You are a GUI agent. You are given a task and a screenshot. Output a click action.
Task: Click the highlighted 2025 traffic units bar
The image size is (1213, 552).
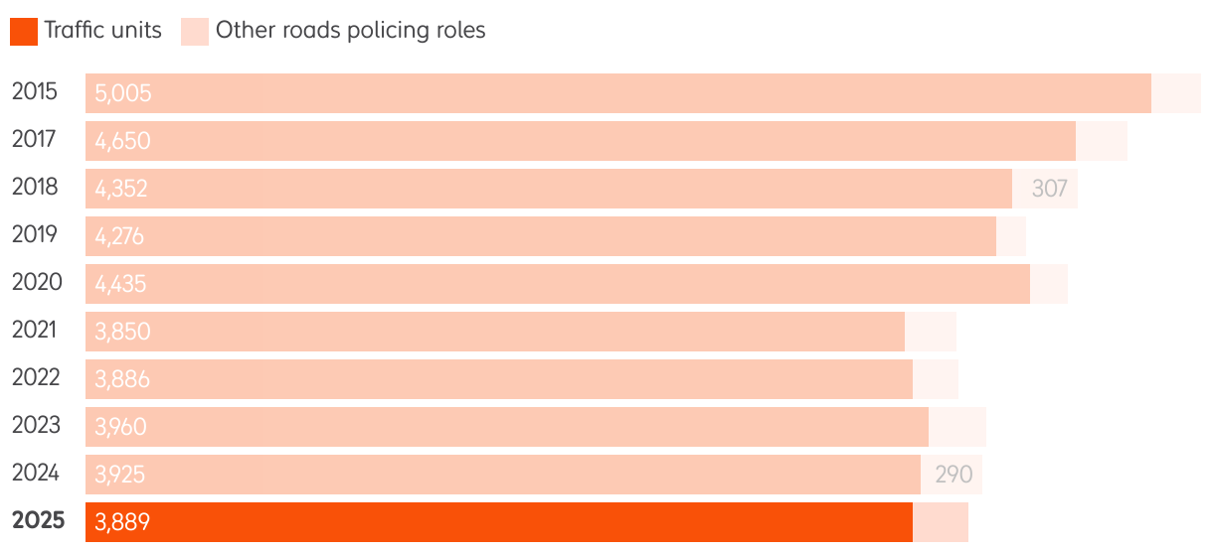(x=499, y=522)
